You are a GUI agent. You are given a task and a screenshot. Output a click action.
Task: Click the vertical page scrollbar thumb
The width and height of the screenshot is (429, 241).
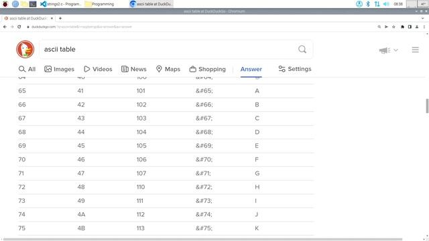427,106
